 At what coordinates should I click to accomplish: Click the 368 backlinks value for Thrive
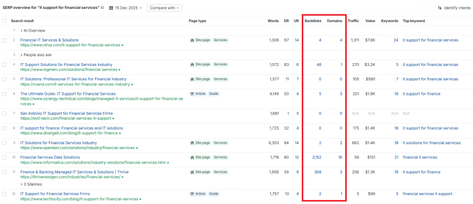click(x=318, y=172)
